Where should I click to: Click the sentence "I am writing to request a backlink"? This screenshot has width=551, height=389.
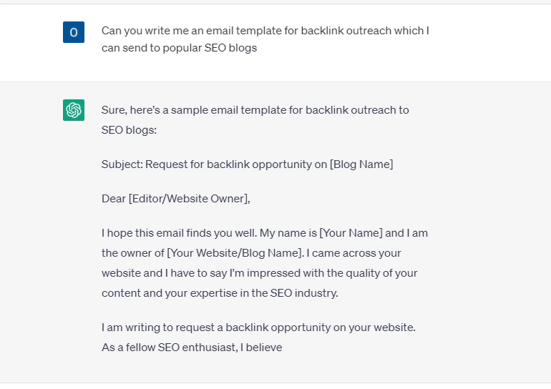[x=258, y=328]
